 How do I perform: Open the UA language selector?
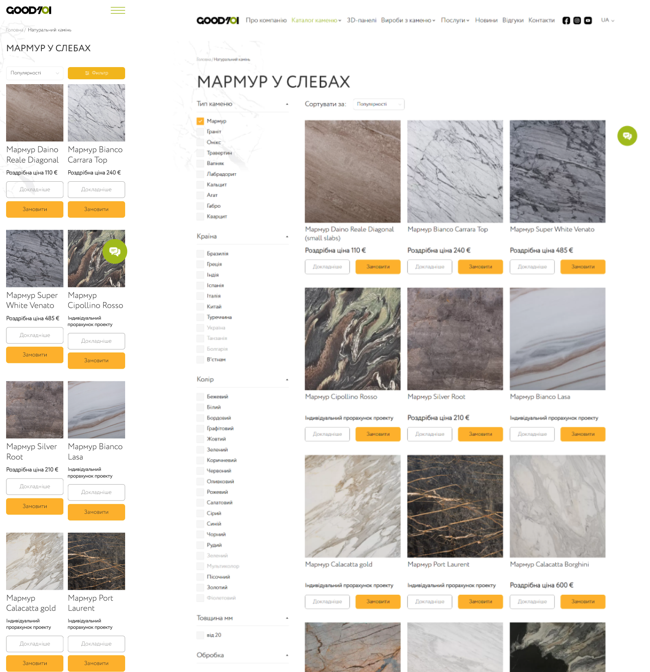point(607,20)
